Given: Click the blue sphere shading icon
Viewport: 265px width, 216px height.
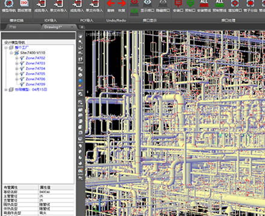Looking at the screenshot, I should point(80,80).
